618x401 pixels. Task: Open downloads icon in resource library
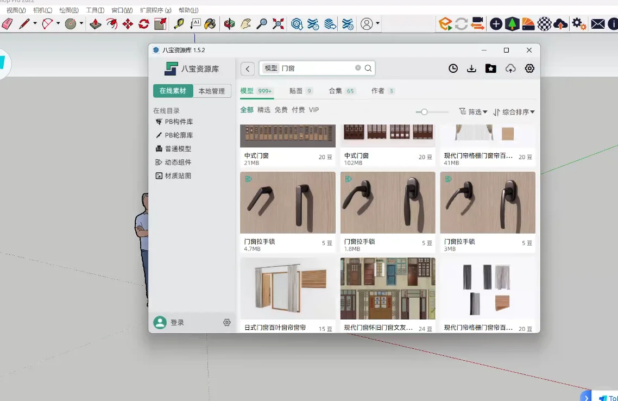[471, 68]
